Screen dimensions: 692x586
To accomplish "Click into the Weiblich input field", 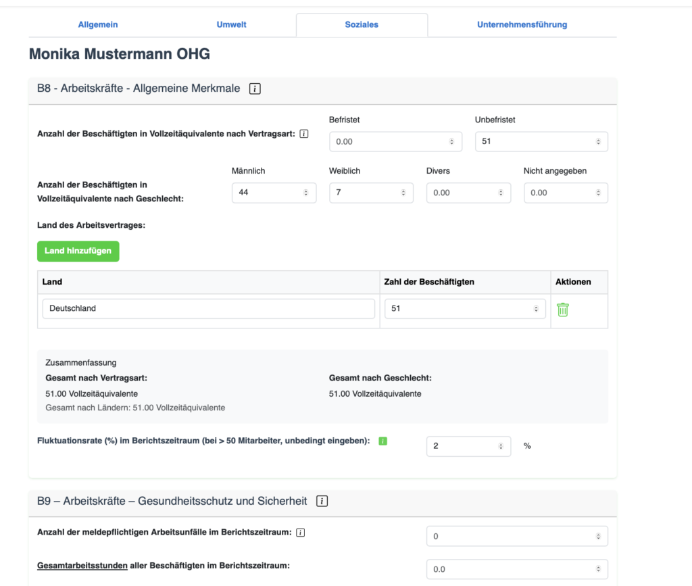I will click(x=365, y=193).
